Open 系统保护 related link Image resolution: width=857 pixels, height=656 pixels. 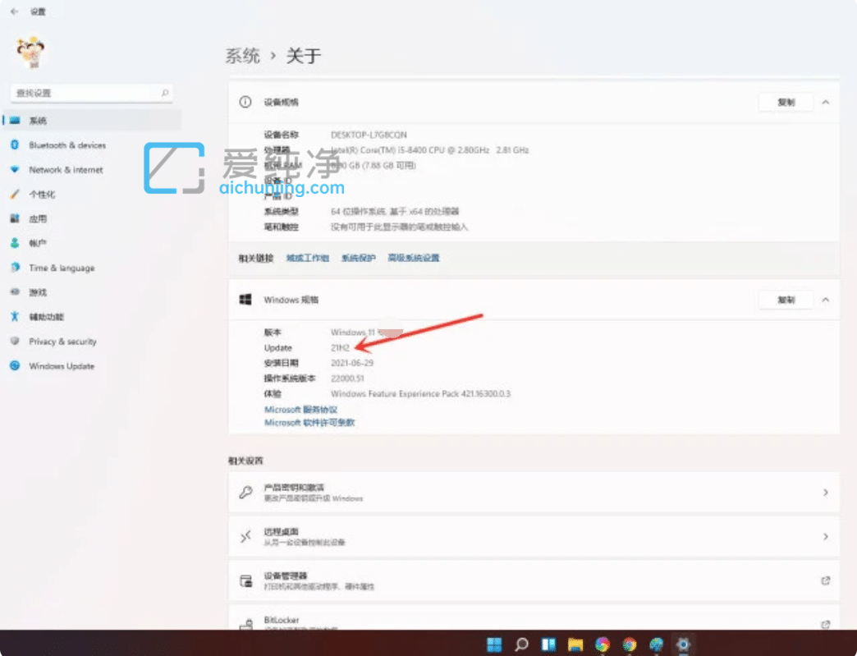pyautogui.click(x=359, y=258)
